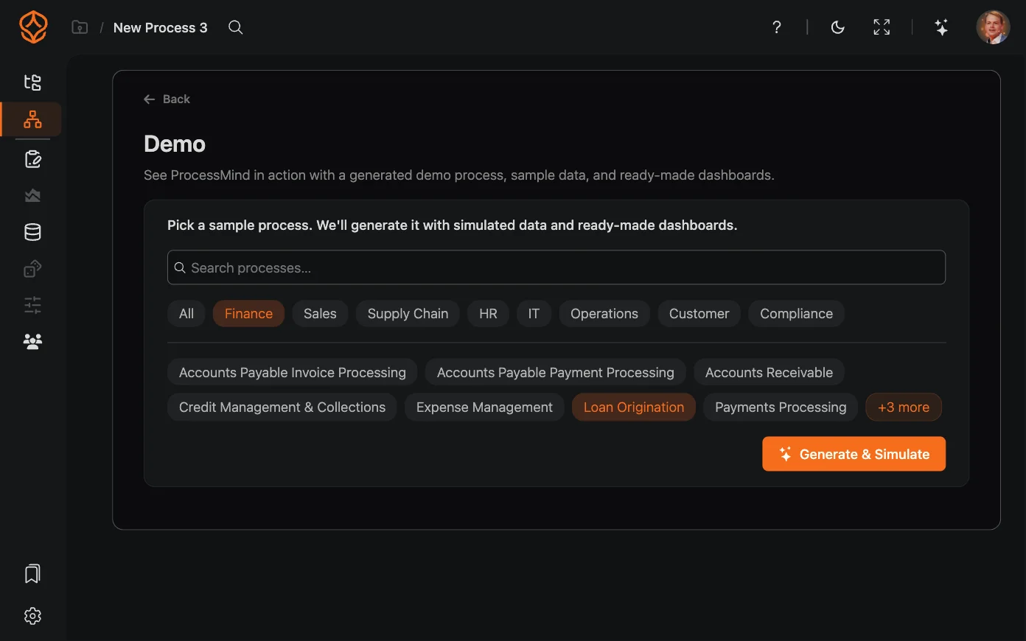
Task: Select the Finance category filter
Action: click(248, 314)
